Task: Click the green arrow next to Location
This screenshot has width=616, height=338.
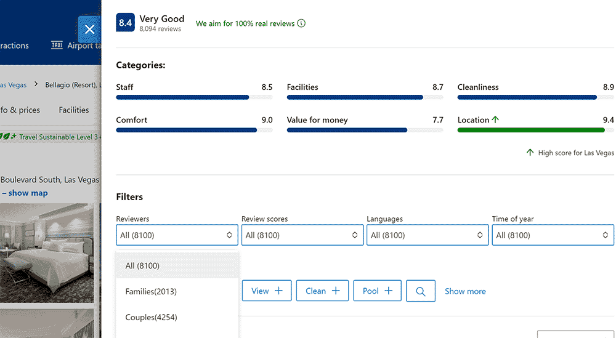Action: point(495,120)
